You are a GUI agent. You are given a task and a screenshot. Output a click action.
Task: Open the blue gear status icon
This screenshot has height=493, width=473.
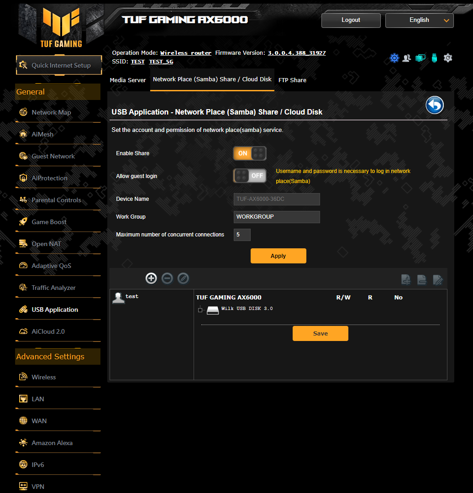394,58
